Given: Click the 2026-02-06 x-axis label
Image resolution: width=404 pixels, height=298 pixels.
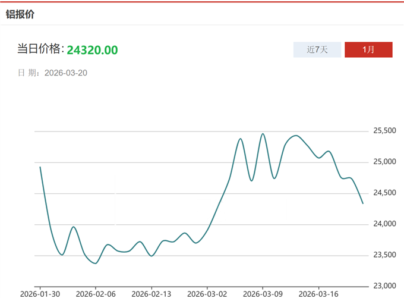Looking at the screenshot, I should 96,293.
